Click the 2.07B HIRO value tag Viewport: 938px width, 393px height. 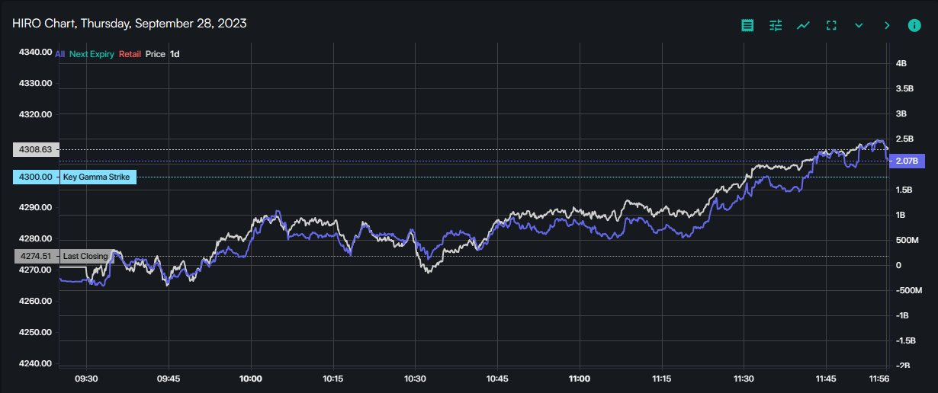tap(907, 161)
